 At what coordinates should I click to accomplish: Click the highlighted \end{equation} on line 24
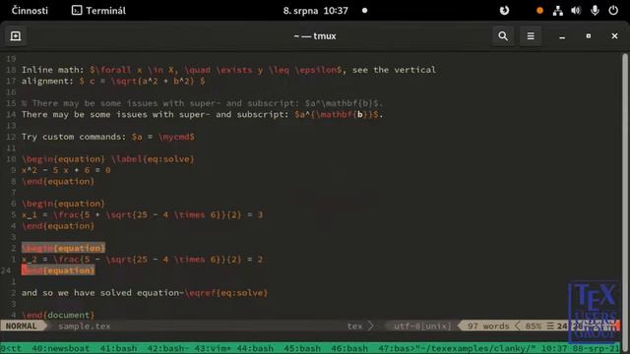58,270
